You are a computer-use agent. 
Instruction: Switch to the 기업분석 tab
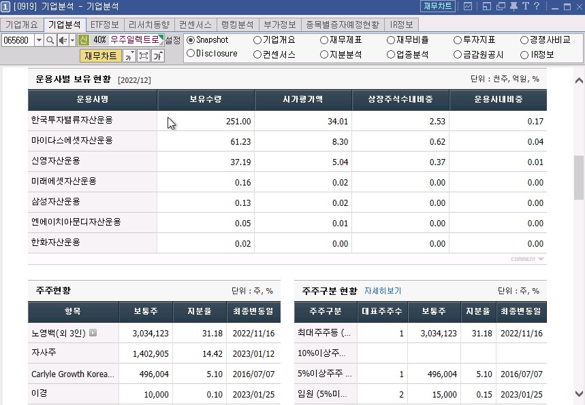[65, 24]
